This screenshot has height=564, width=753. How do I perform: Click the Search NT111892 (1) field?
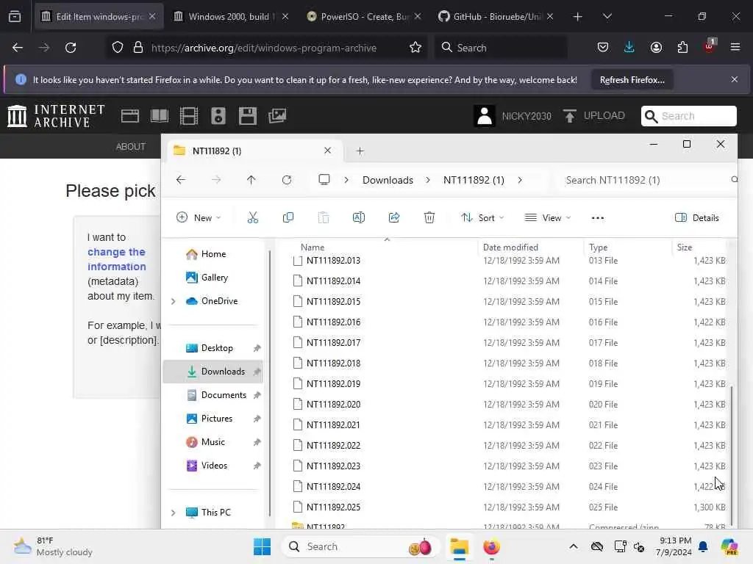(x=646, y=180)
